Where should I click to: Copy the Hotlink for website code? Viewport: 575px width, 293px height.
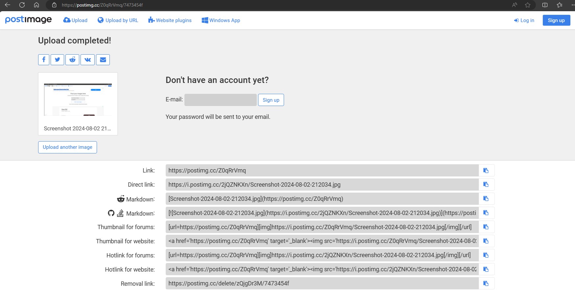(487, 269)
